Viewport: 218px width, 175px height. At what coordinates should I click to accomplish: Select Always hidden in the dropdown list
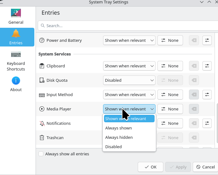[x=119, y=137]
